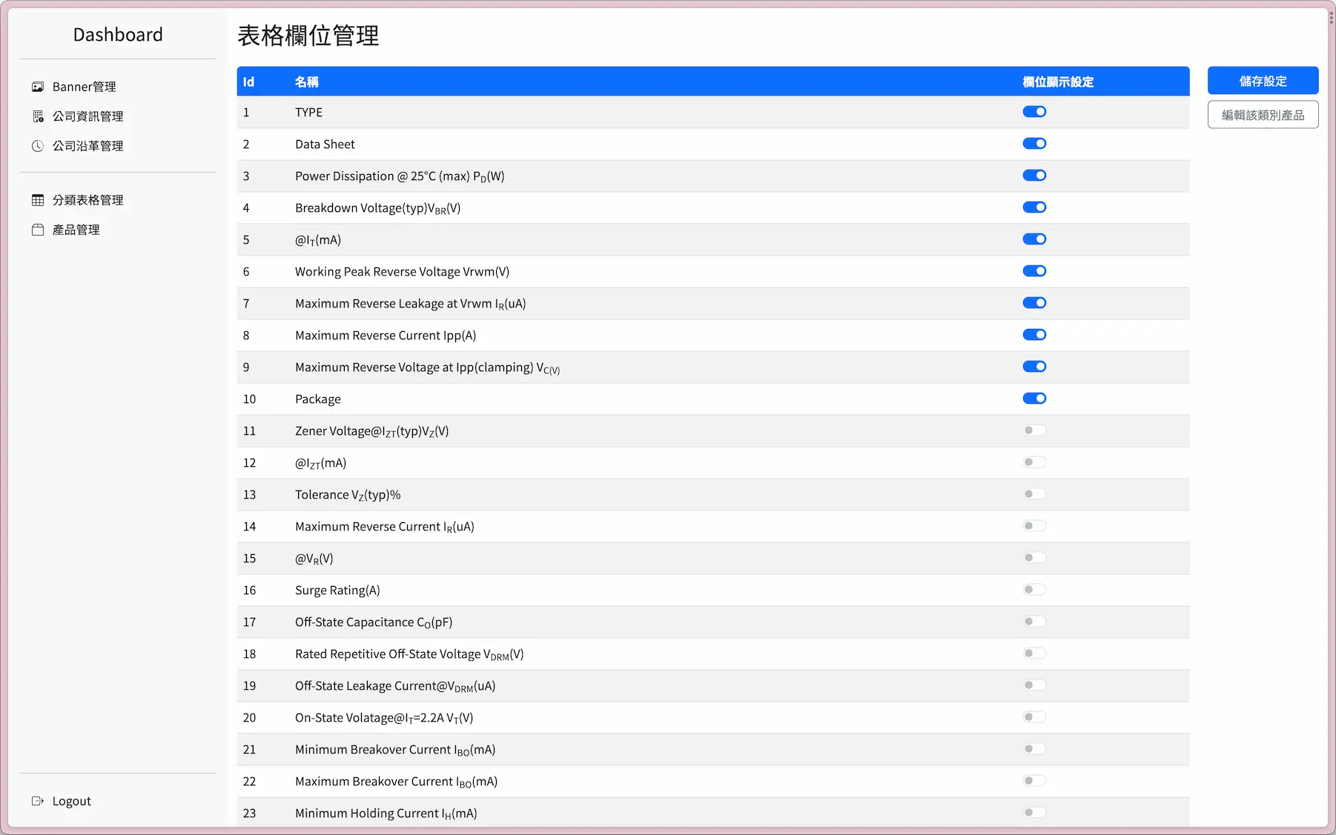This screenshot has width=1336, height=835.
Task: Enable the Surge Rating(A) toggle
Action: point(1034,590)
